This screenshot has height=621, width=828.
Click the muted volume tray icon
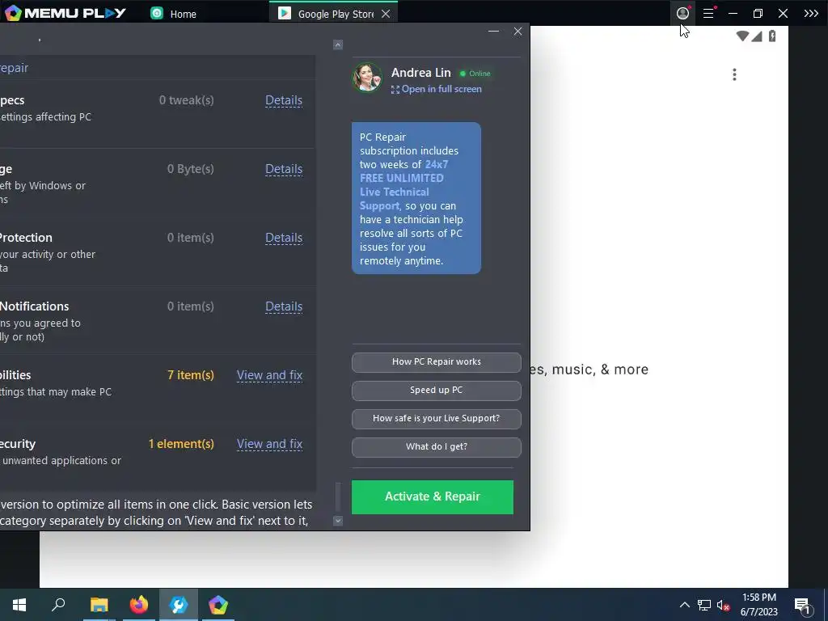tap(723, 605)
